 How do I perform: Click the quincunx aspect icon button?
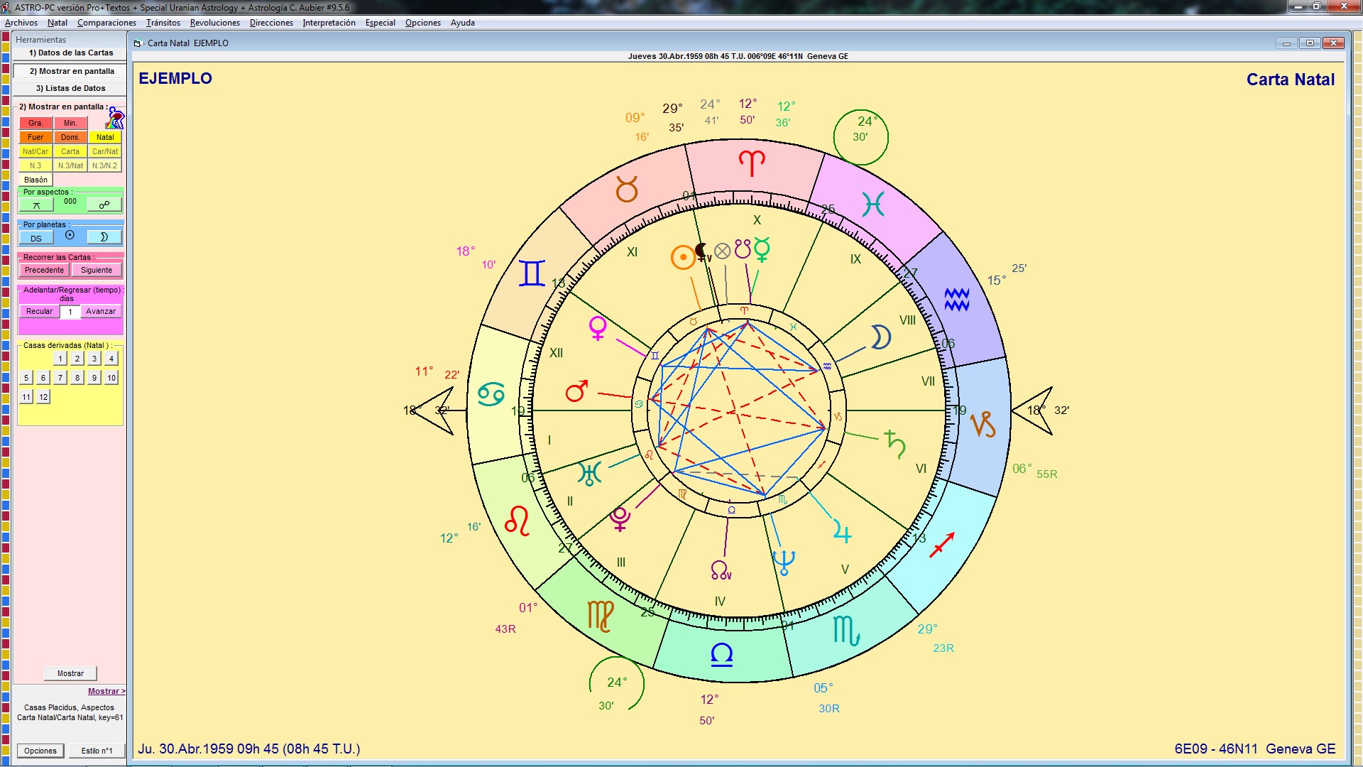click(x=36, y=205)
